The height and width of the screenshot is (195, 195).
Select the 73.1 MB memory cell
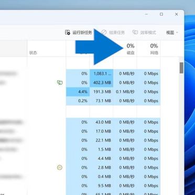tap(101, 101)
